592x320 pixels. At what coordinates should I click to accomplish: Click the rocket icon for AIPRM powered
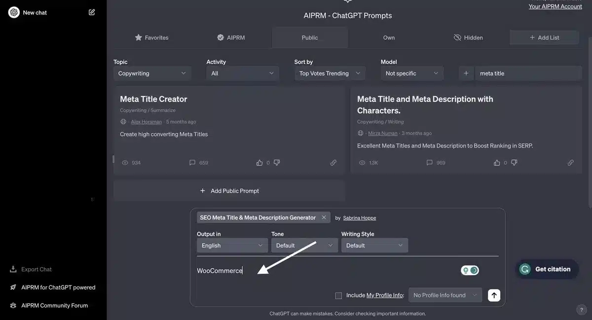(13, 287)
